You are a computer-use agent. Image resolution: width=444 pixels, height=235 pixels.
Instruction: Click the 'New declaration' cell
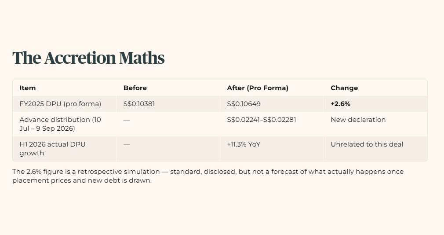pos(358,120)
